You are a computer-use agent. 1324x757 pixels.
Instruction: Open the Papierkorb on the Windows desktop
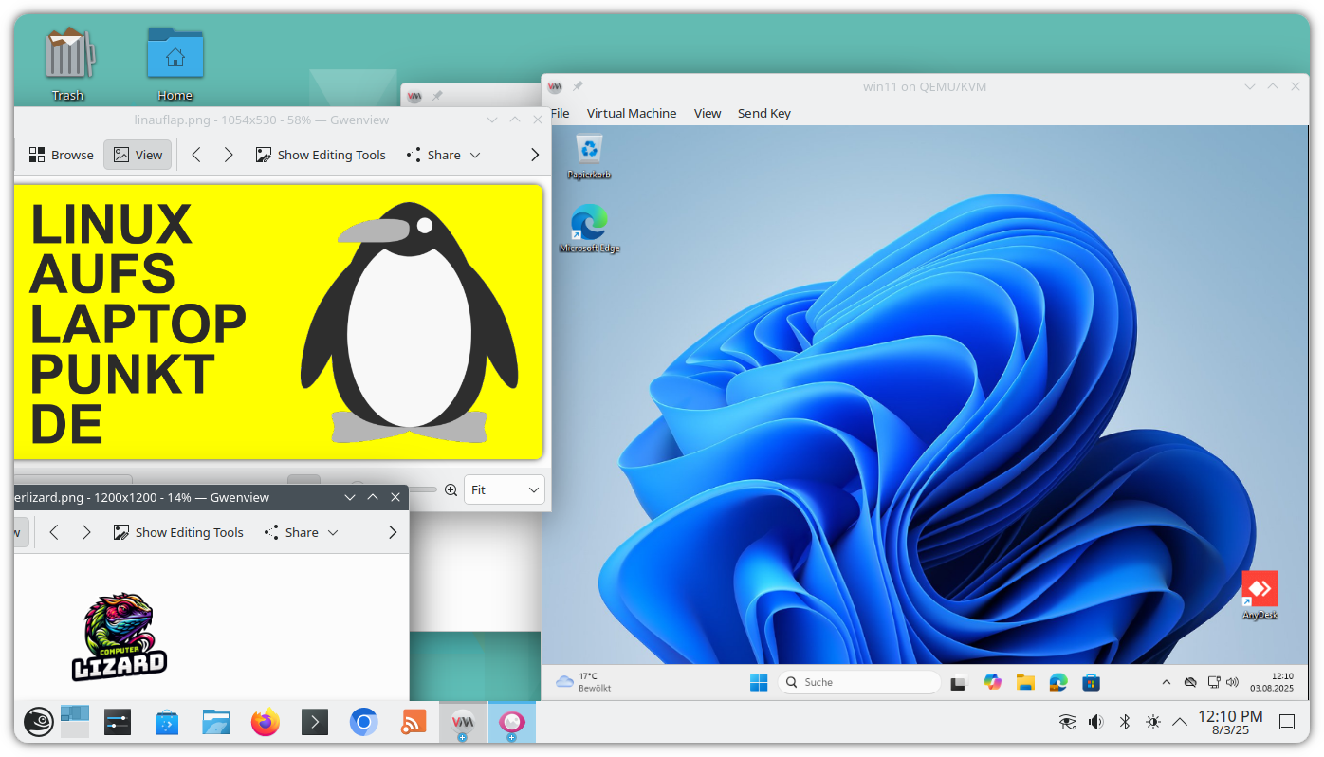click(588, 150)
